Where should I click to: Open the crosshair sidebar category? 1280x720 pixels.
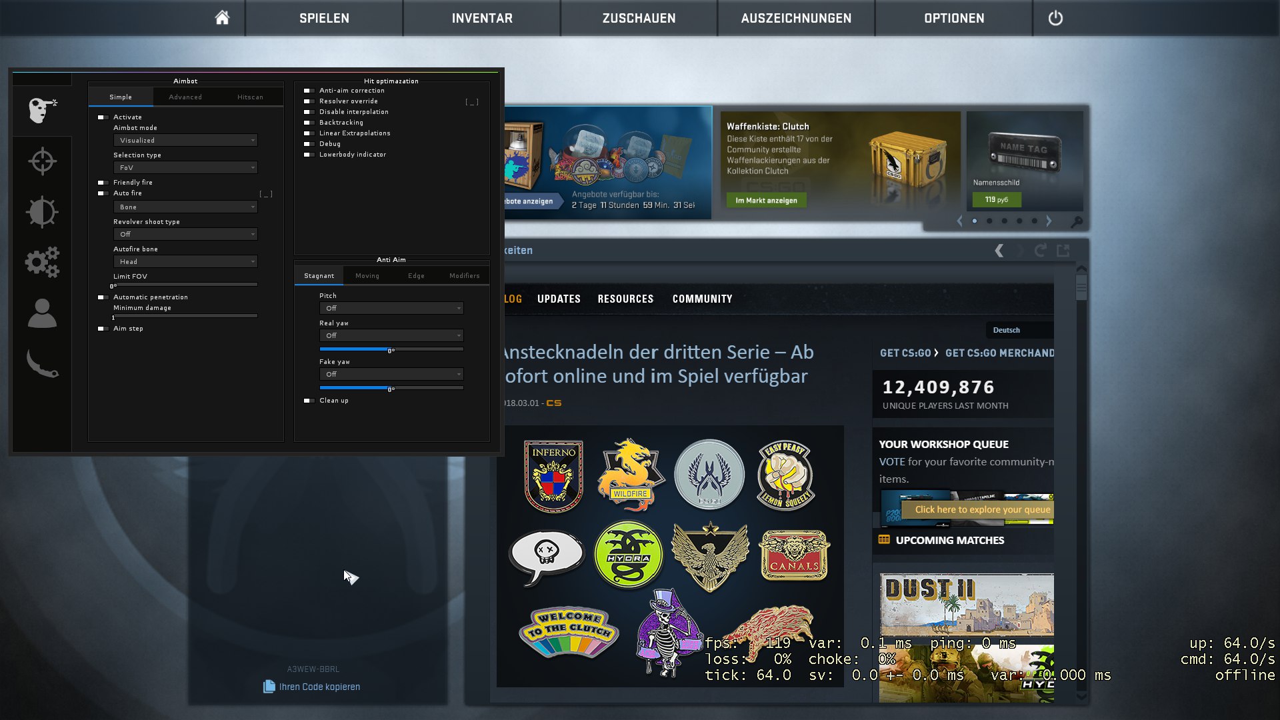[42, 161]
